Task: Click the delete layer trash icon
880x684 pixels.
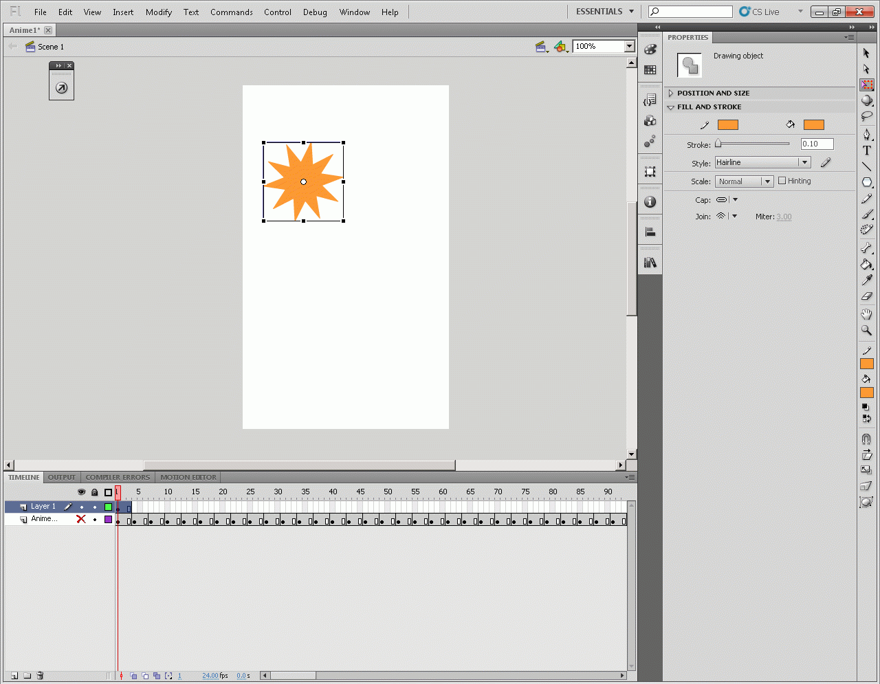Action: click(x=40, y=676)
